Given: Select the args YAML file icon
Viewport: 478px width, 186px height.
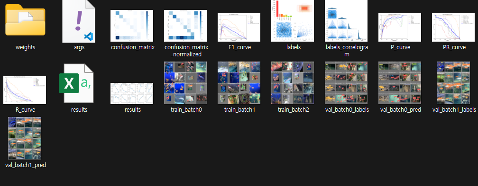Looking at the screenshot, I should pos(79,21).
